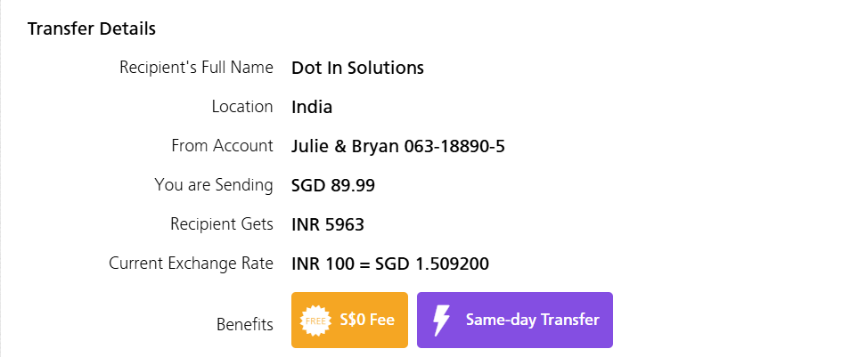The height and width of the screenshot is (357, 842).
Task: Click the lightning bolt icon
Action: pos(441,320)
